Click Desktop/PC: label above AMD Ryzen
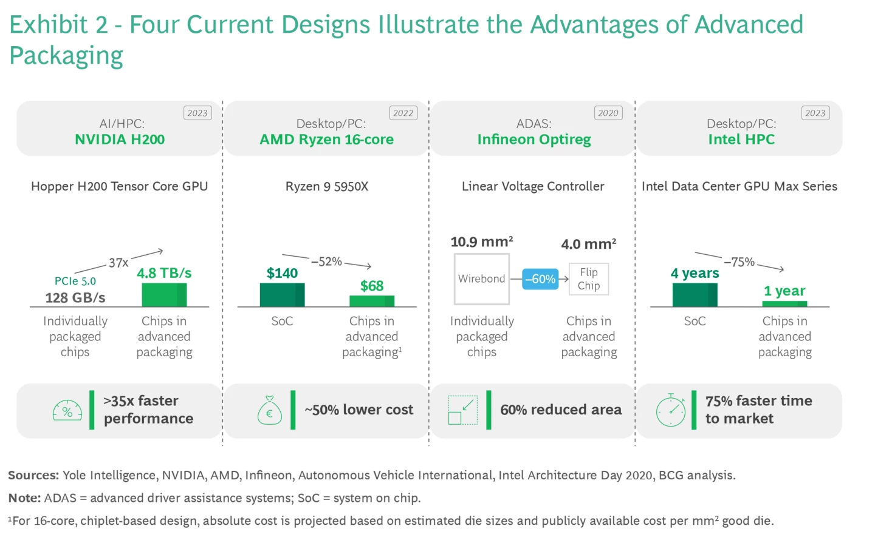Viewport: 875px width, 540px height. click(331, 124)
